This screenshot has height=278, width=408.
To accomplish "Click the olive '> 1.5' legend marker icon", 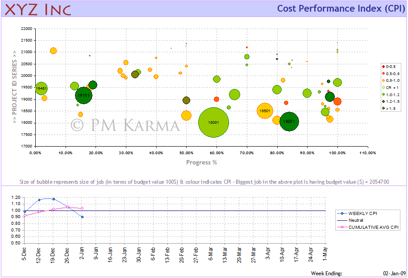I will (383, 108).
